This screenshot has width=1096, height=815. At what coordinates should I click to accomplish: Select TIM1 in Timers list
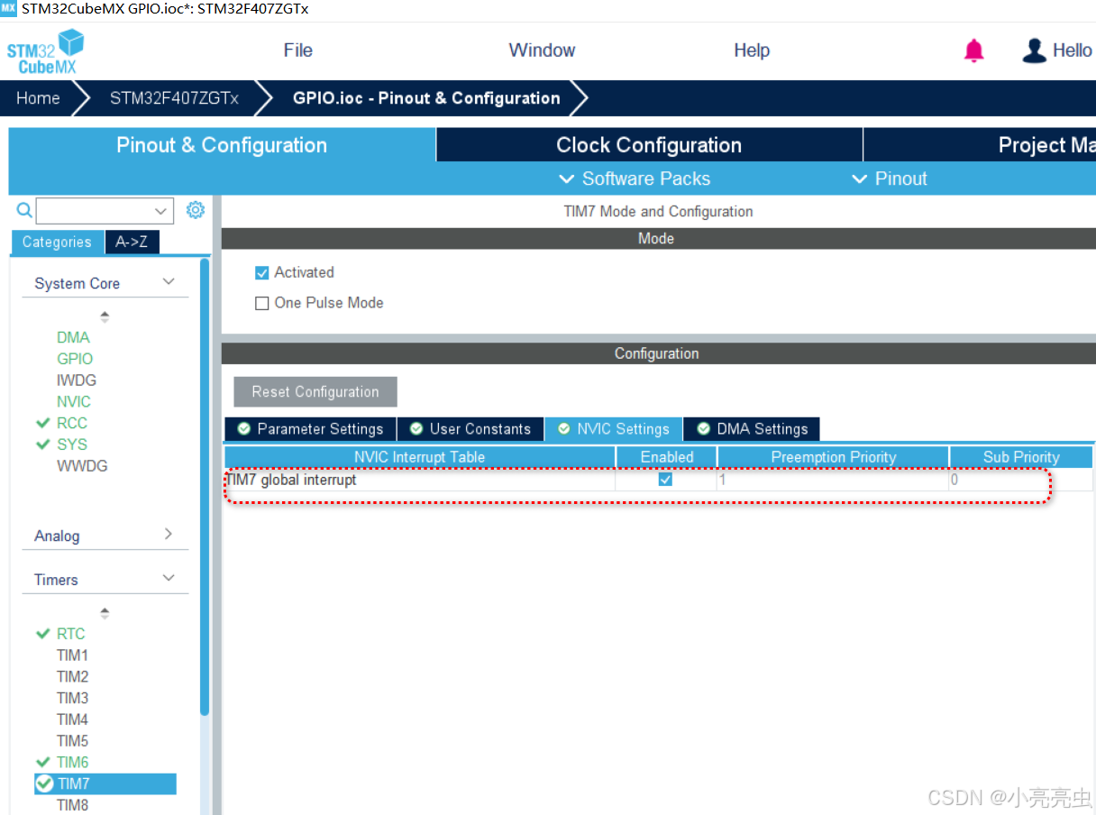tap(72, 655)
